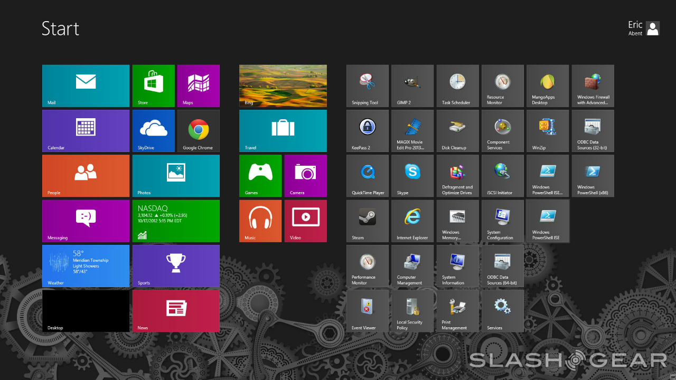676x380 pixels.
Task: Open ODBC Data Sources (64-bit)
Action: [x=503, y=266]
